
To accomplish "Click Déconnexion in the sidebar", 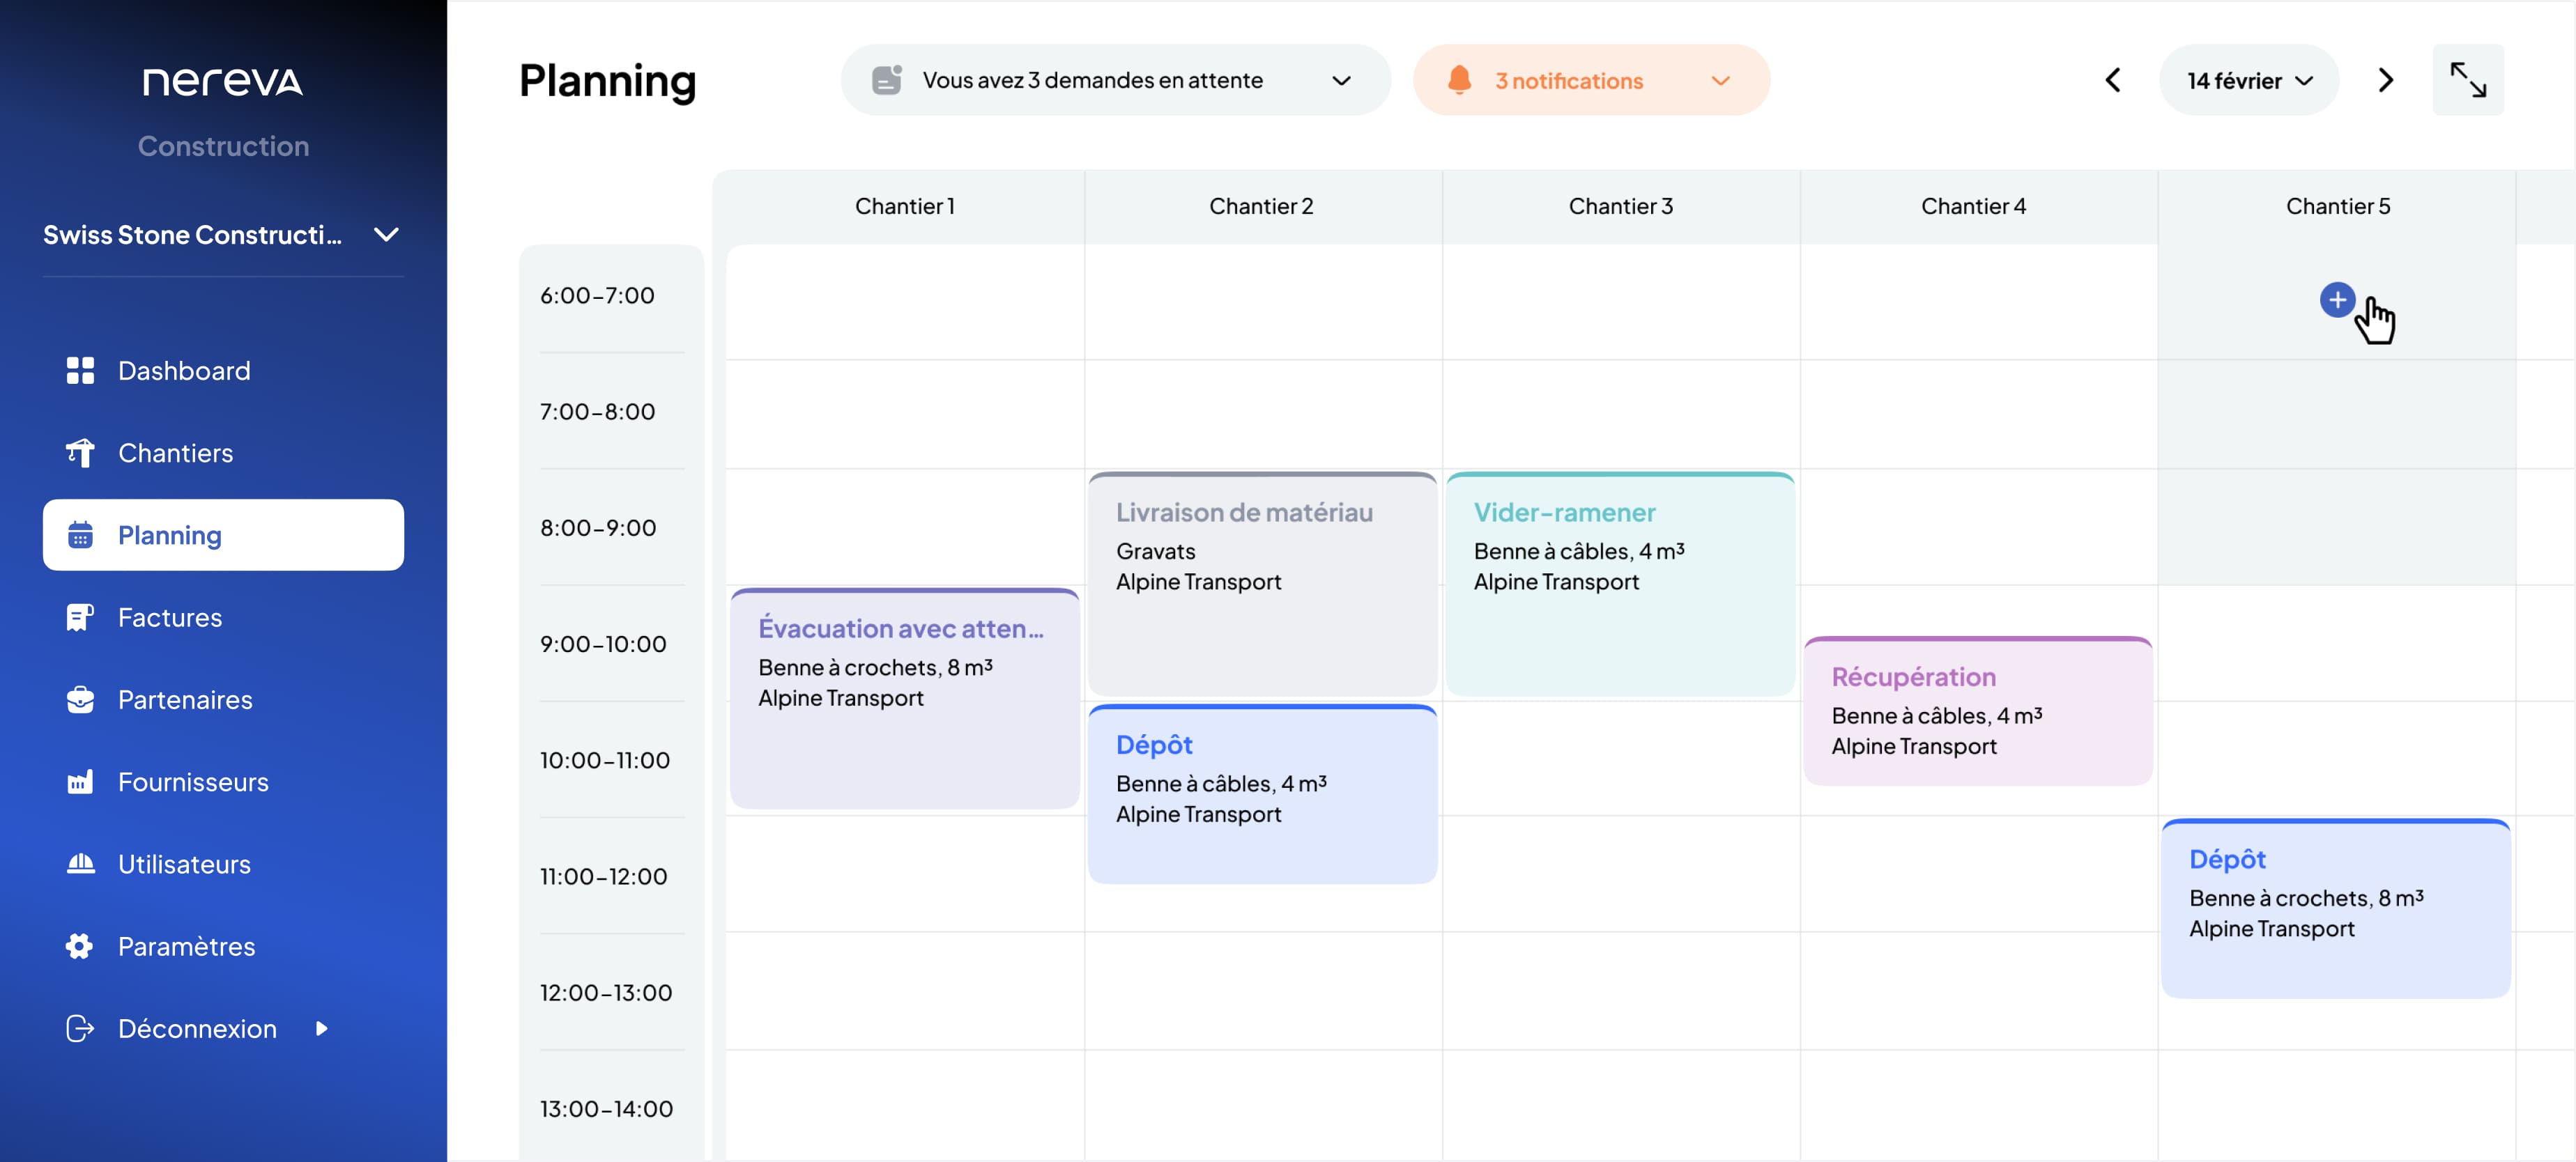I will coord(196,1028).
